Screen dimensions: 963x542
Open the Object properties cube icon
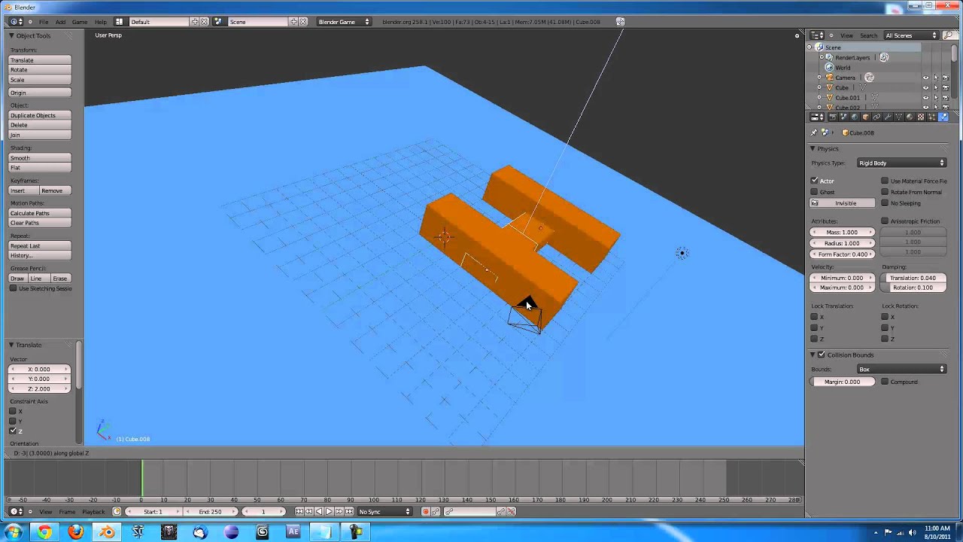coord(866,117)
